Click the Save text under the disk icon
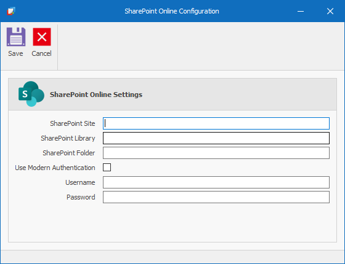 [15, 53]
